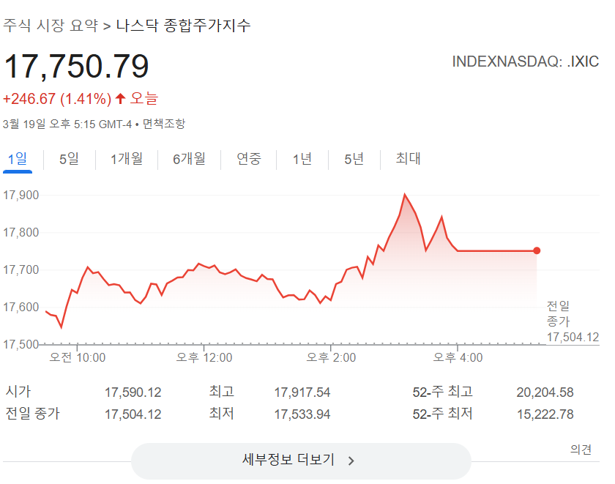Image resolution: width=615 pixels, height=484 pixels.
Task: Keep the 1일 chart tab selected
Action: 16,158
